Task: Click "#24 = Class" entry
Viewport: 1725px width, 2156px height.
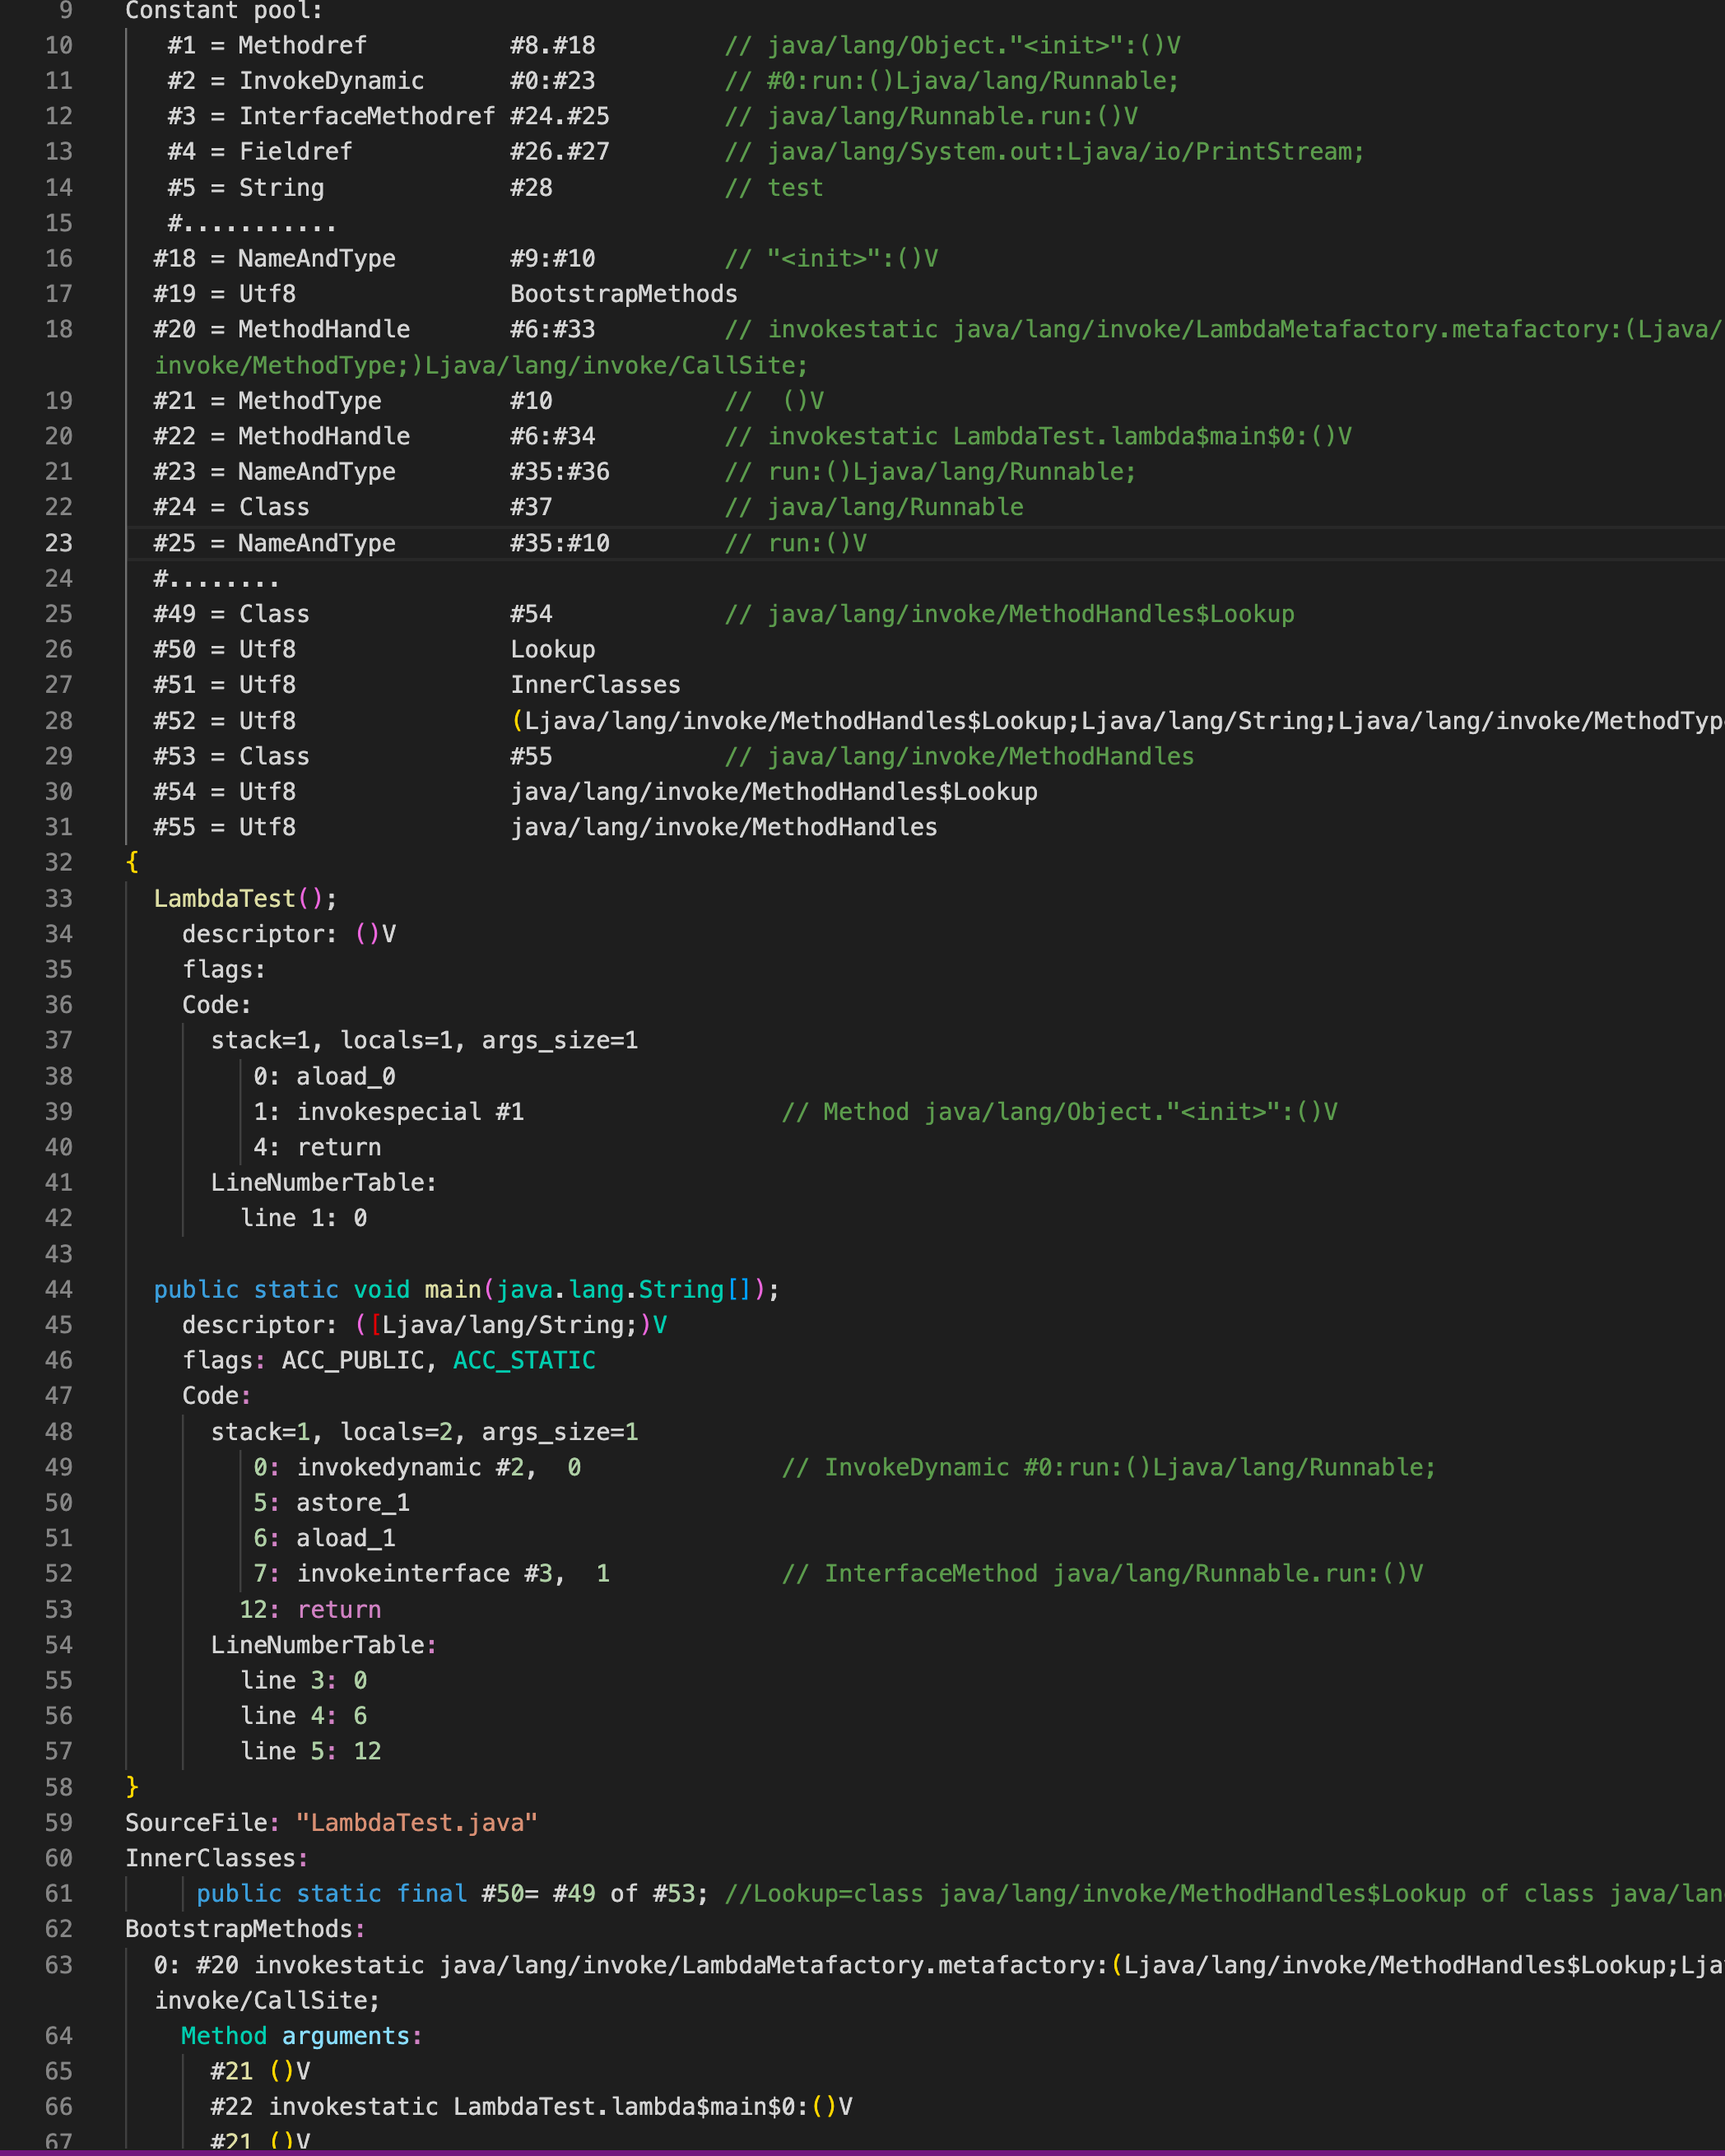Action: tap(232, 507)
